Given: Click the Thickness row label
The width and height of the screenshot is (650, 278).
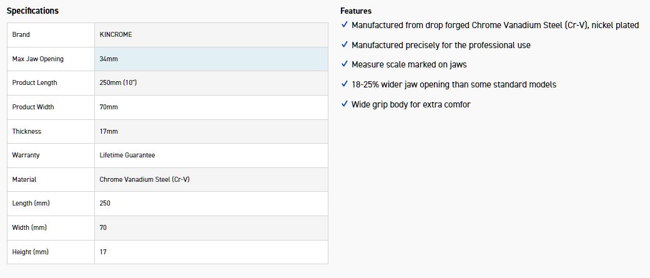Looking at the screenshot, I should (x=26, y=131).
